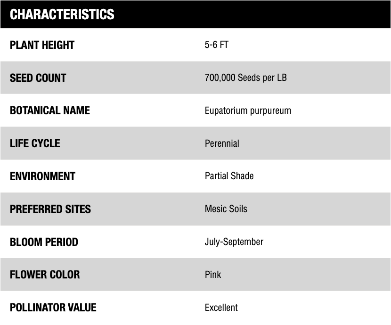
Task: Click the BOTANICAL NAME label
Action: (49, 111)
